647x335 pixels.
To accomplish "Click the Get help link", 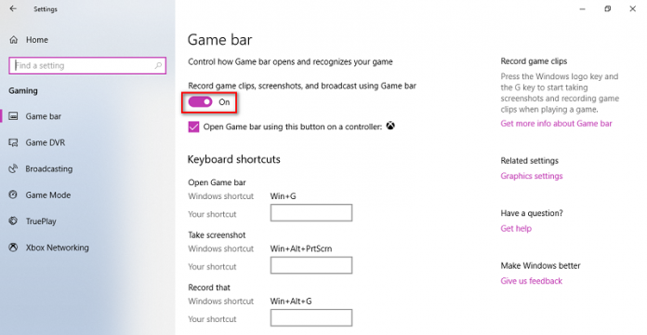I will point(516,228).
